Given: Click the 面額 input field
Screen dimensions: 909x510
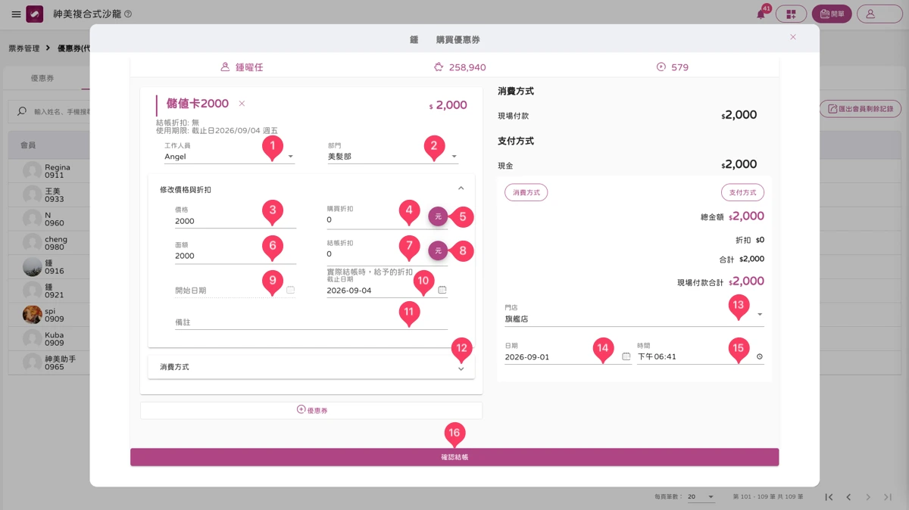Looking at the screenshot, I should pos(235,256).
